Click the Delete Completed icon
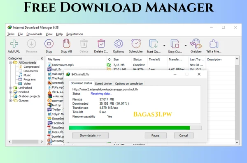Viewport: 247px width, 163px height. coord(101,44)
